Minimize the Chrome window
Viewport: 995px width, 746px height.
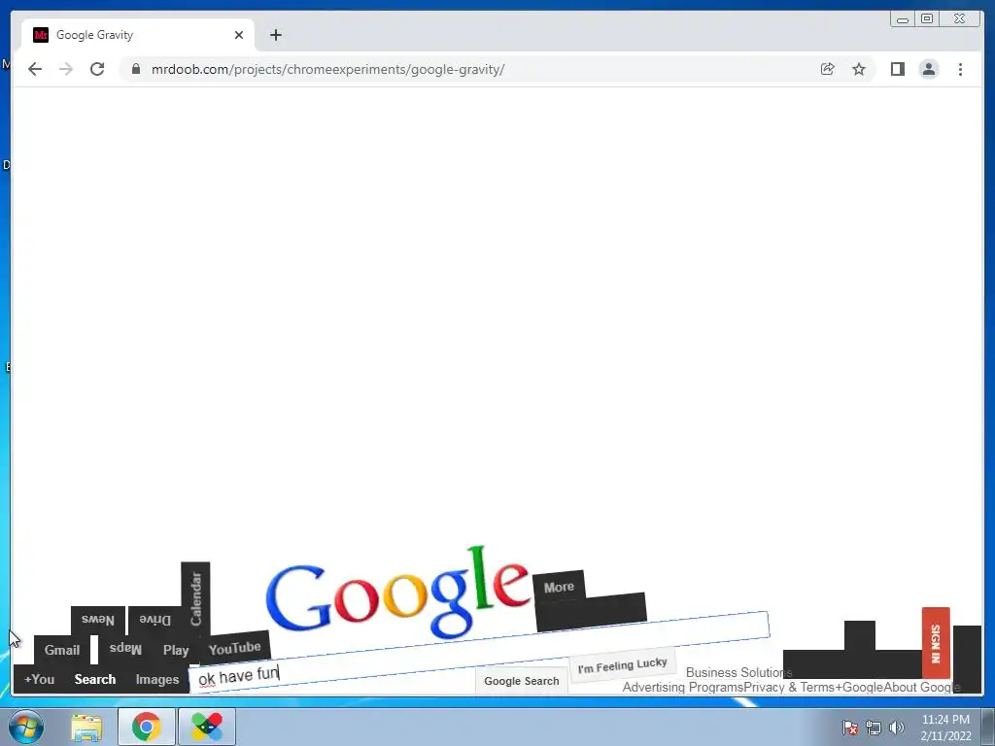(x=903, y=19)
